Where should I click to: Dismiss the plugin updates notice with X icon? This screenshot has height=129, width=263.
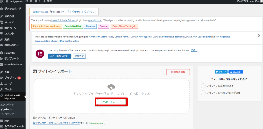[258, 36]
